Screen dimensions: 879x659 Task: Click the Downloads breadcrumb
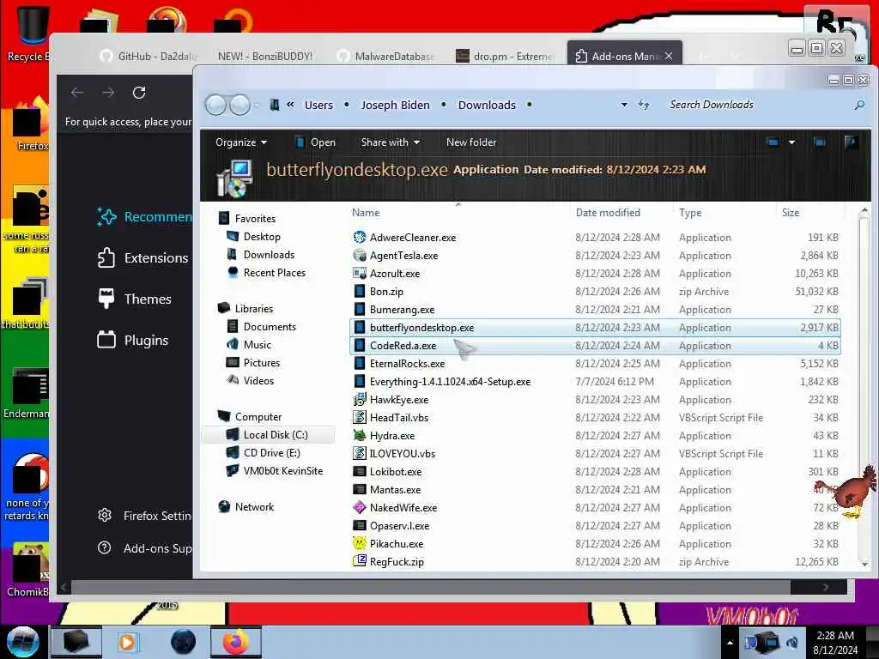487,105
